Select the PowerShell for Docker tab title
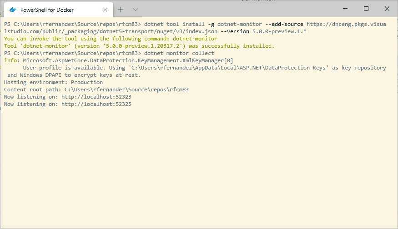 (x=47, y=10)
